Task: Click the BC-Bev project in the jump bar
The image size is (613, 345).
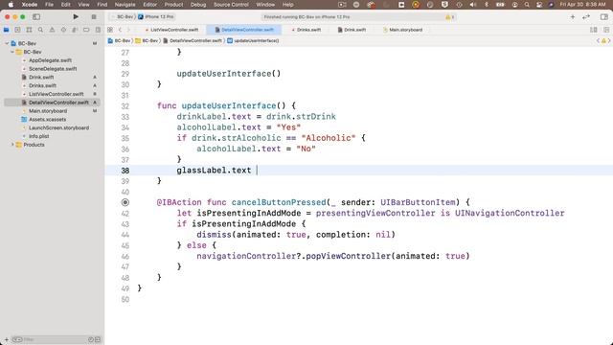Action: pyautogui.click(x=119, y=40)
